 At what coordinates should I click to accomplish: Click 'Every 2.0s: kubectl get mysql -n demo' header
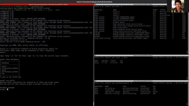click(111, 57)
